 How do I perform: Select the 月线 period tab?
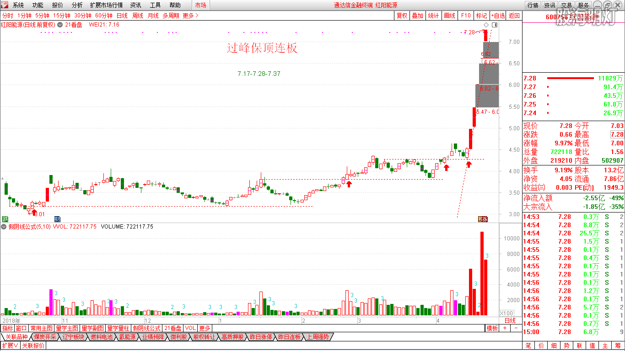153,16
